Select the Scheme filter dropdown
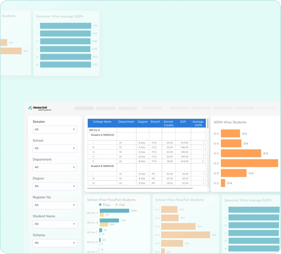 [x=55, y=243]
